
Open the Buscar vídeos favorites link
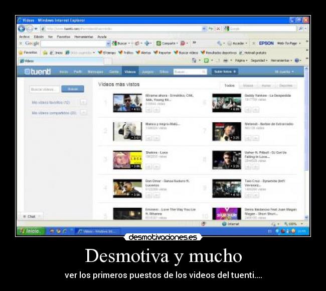click(x=186, y=53)
